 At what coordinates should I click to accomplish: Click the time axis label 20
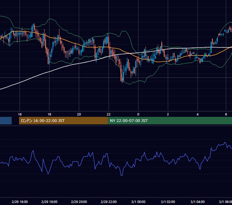(79, 114)
